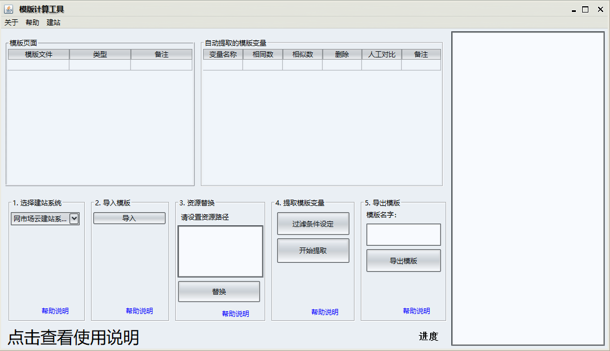Open the 建站 menu
Screen dimensions: 610x351
pos(53,23)
